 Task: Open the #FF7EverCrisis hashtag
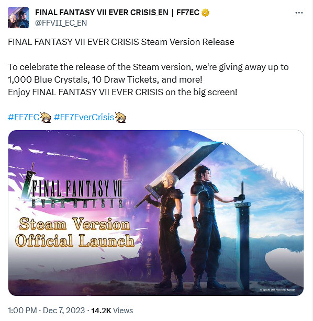[84, 117]
